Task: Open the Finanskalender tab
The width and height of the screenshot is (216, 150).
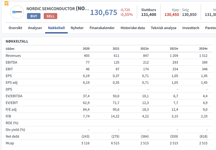Action: (x=102, y=28)
